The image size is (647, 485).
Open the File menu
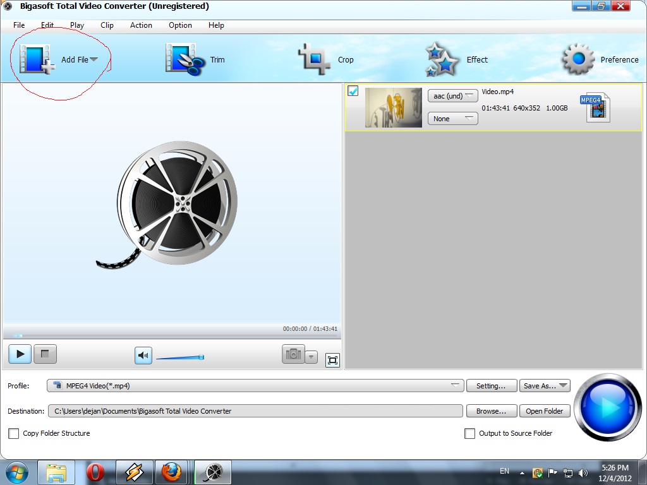point(19,25)
